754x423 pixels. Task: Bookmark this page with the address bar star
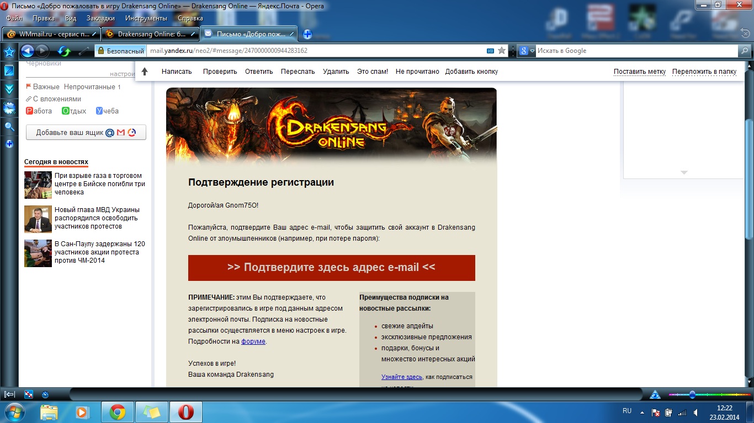pos(502,51)
